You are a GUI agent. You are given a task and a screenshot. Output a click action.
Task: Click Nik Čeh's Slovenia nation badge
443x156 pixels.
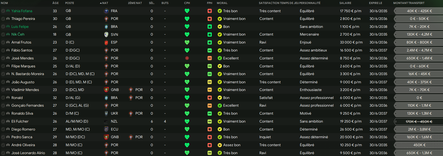click(106, 34)
